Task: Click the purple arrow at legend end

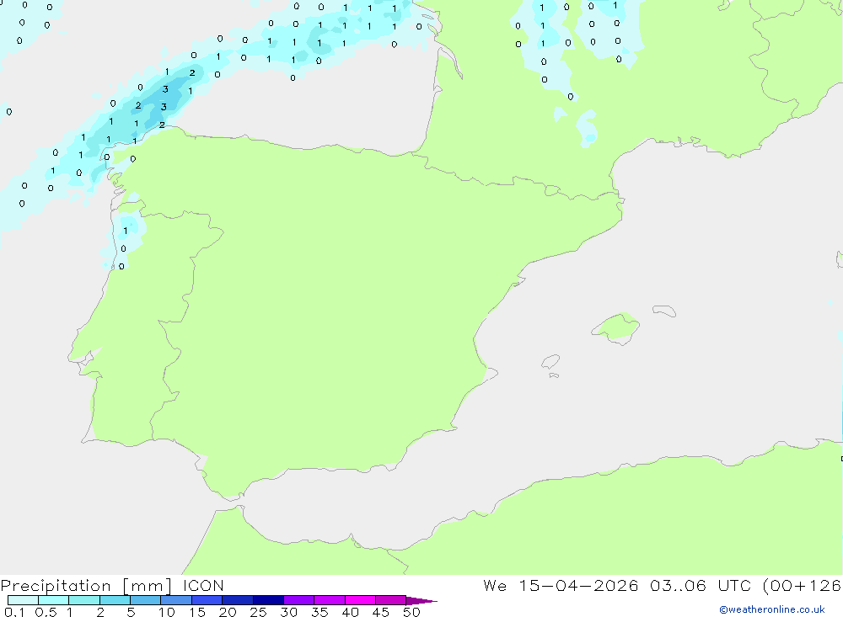Action: click(421, 601)
